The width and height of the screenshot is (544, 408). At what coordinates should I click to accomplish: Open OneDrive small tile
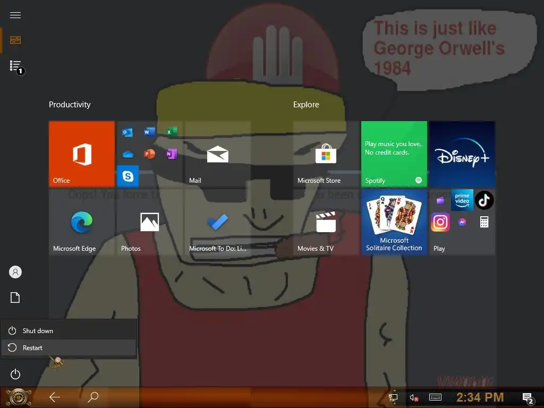[x=127, y=154]
